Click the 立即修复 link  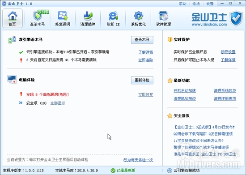146,94
